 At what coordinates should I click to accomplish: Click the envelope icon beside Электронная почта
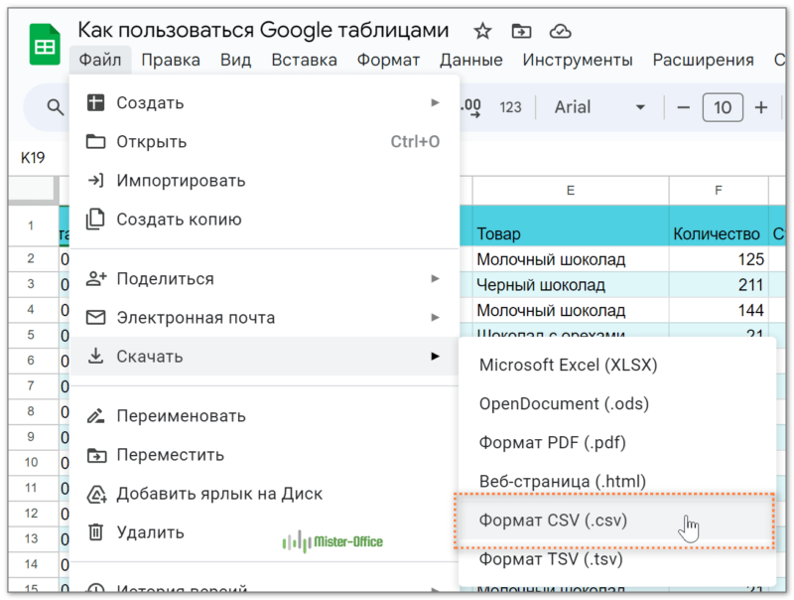pos(95,318)
